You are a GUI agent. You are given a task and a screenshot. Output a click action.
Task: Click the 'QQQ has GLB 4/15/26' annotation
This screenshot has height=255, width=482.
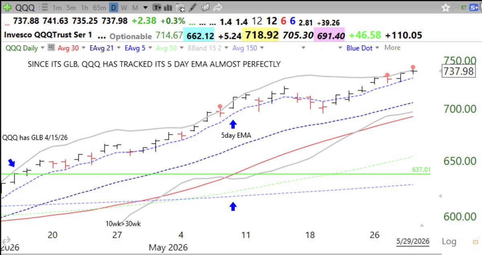[35, 137]
